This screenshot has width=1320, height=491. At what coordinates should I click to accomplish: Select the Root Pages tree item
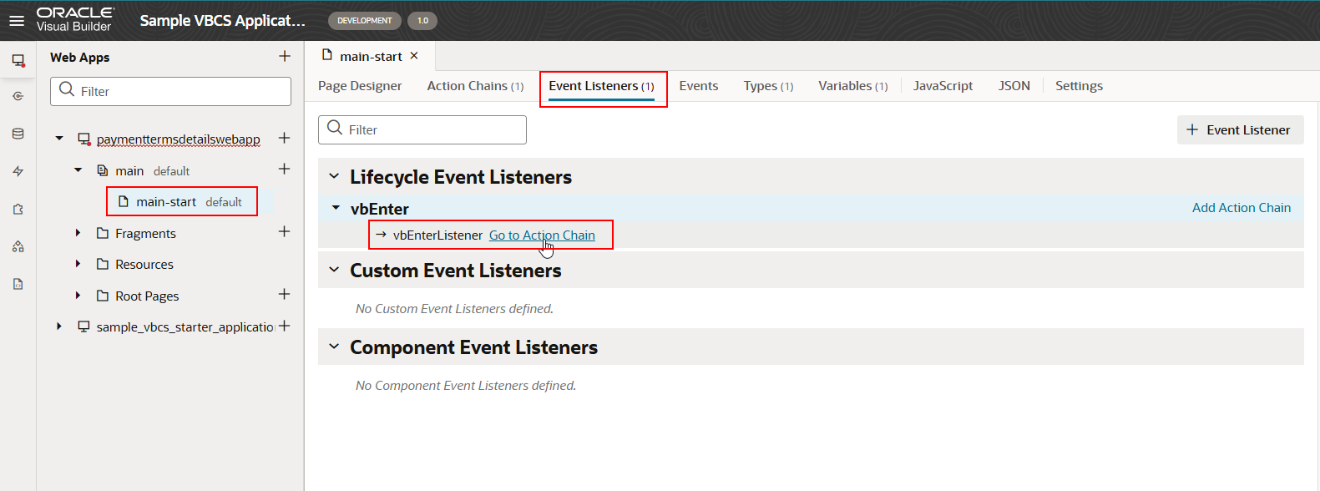(x=147, y=296)
